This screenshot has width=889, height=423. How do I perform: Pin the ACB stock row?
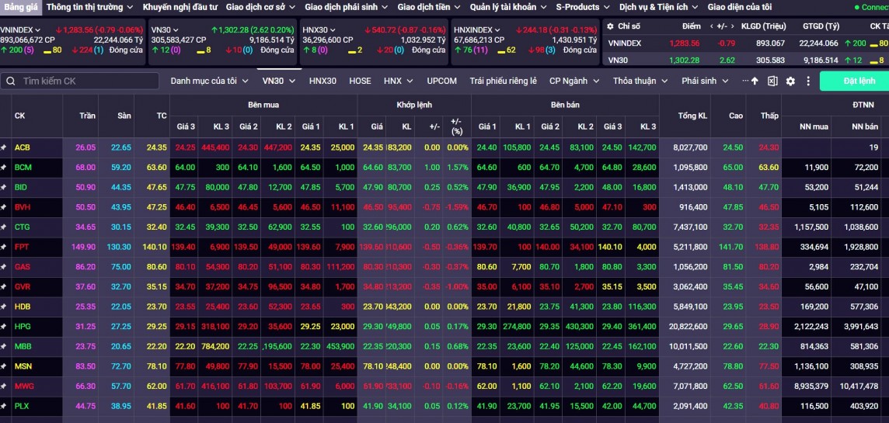(4, 147)
